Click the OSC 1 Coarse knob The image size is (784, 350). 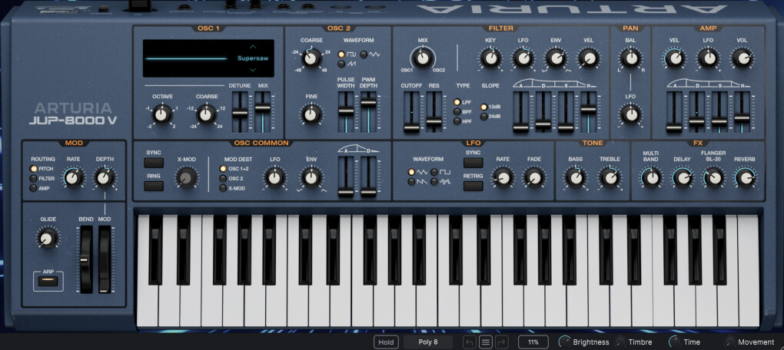click(205, 115)
